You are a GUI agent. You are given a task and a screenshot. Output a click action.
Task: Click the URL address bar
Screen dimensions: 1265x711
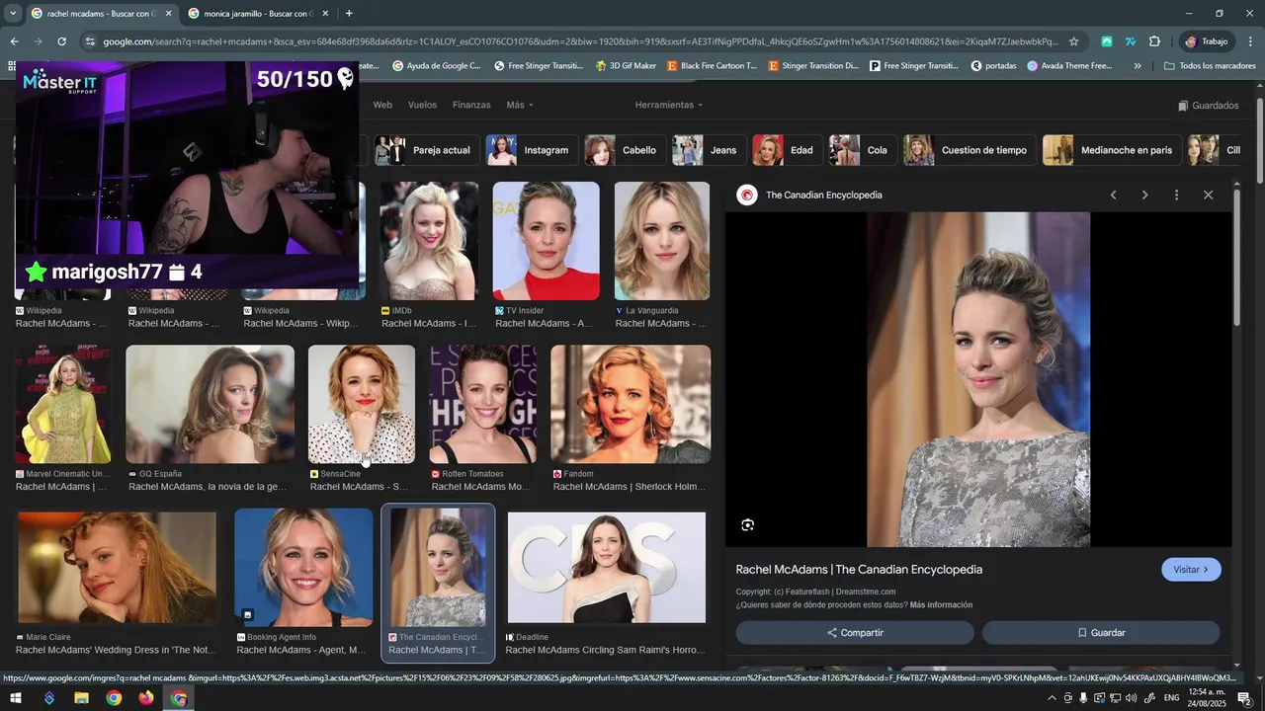pos(580,41)
